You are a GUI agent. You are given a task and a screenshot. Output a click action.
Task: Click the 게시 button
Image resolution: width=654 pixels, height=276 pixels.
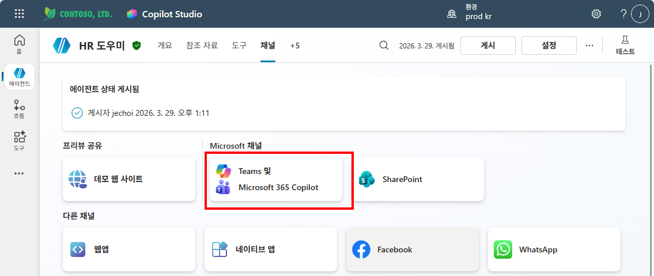click(x=488, y=46)
